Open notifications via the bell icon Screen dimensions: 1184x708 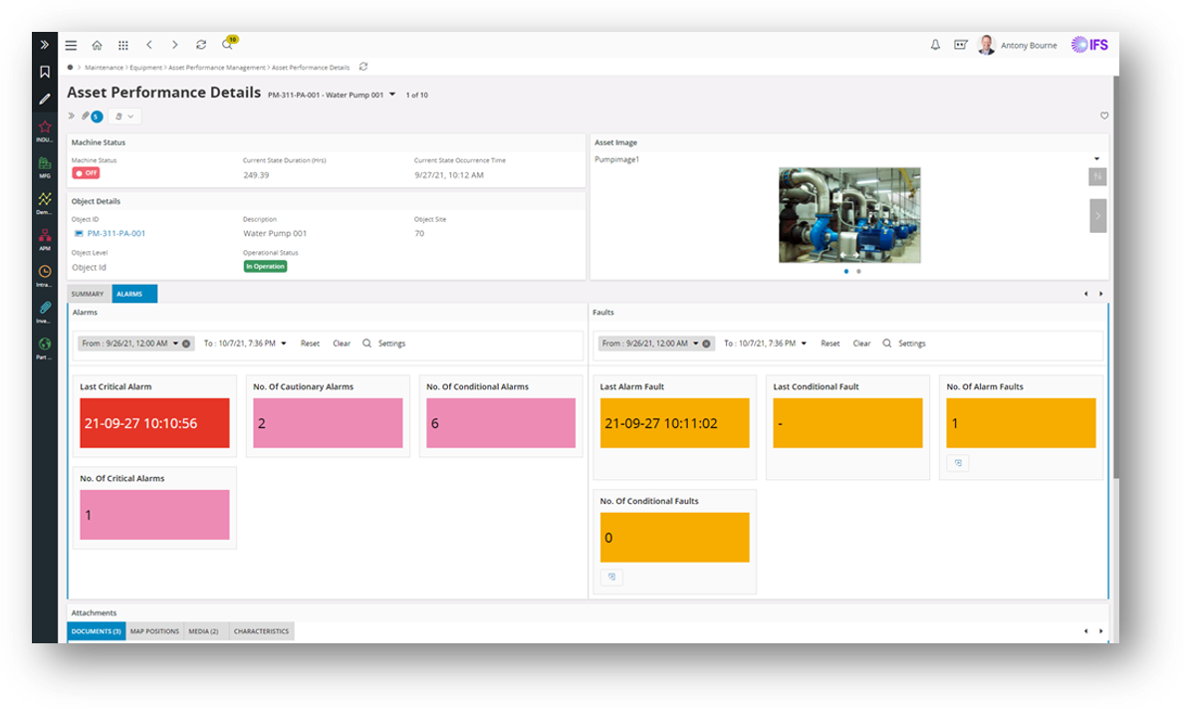coord(934,45)
